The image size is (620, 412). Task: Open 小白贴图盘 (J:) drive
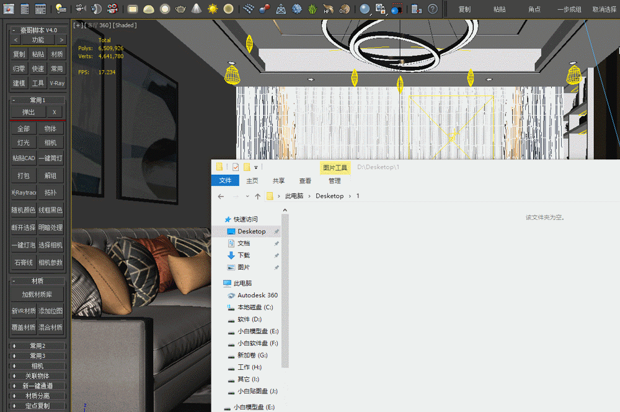257,392
